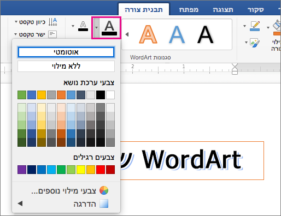The height and width of the screenshot is (216, 281).
Task: Click the shape effects picture-brush icon
Action: click(x=255, y=43)
